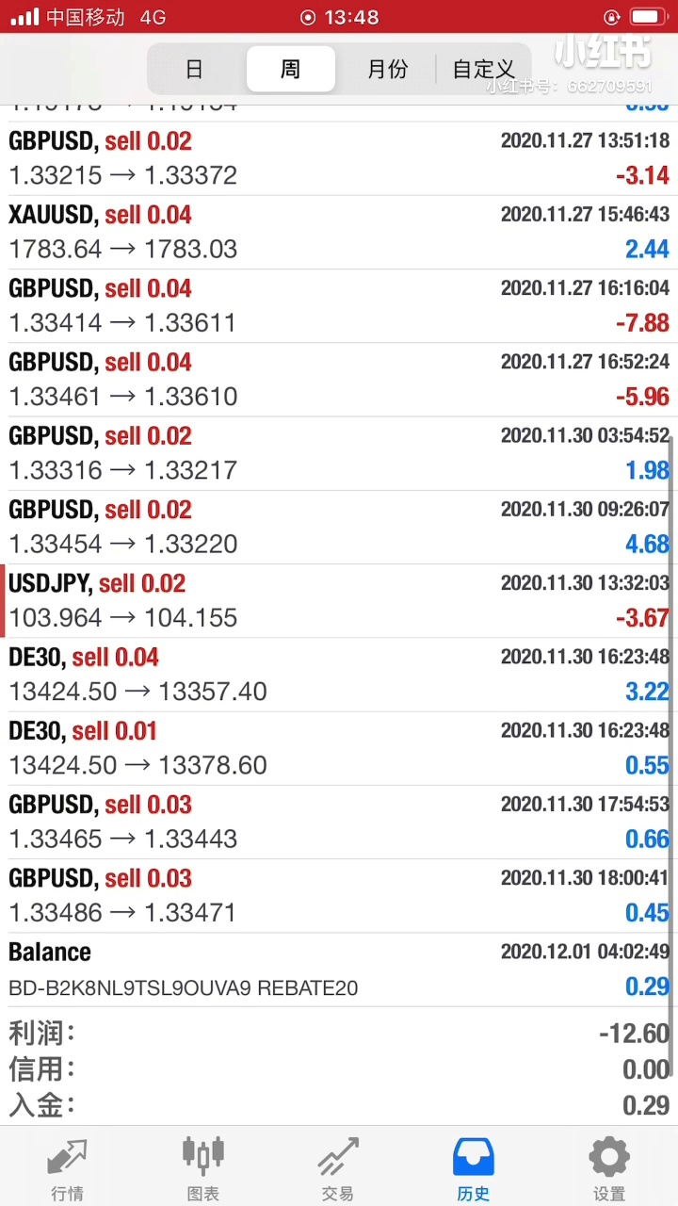Tap the battery icon in status bar

(648, 17)
